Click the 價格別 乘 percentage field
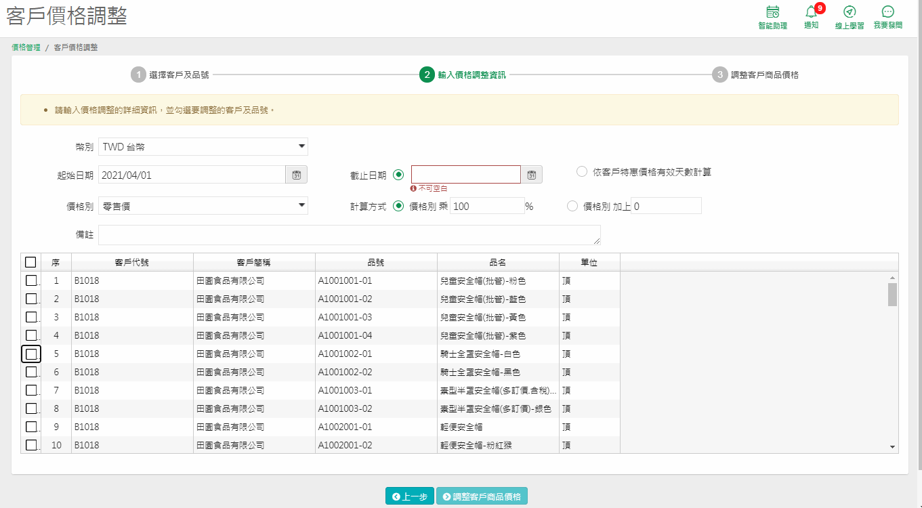 click(x=487, y=206)
